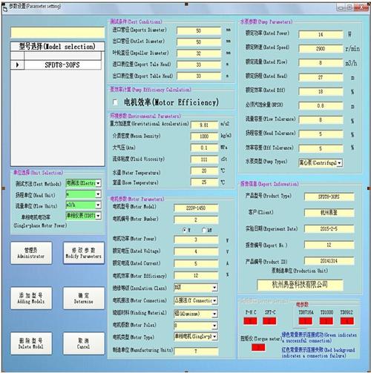Select the SFDT8-30FS model row
The image size is (371, 373).
(62, 65)
